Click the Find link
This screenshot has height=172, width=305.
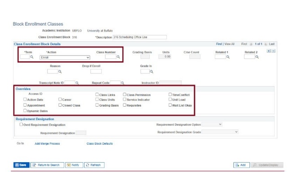coord(219,44)
